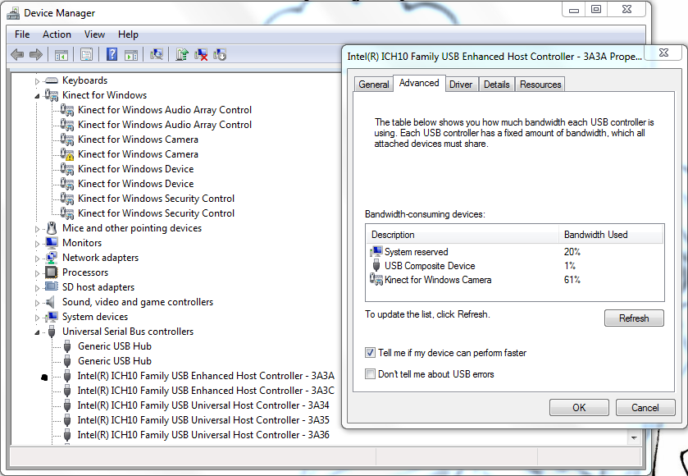
Task: Select 'Intel(R) ICH10 Family USB Enhanced Host Controller - 3A3A'
Action: (206, 376)
